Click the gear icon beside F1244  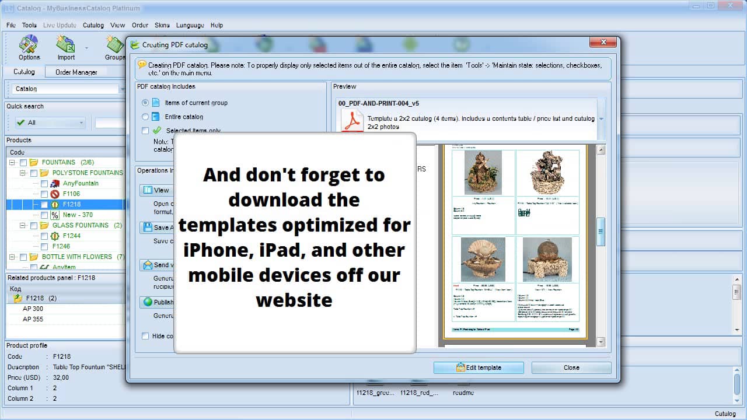tap(55, 236)
